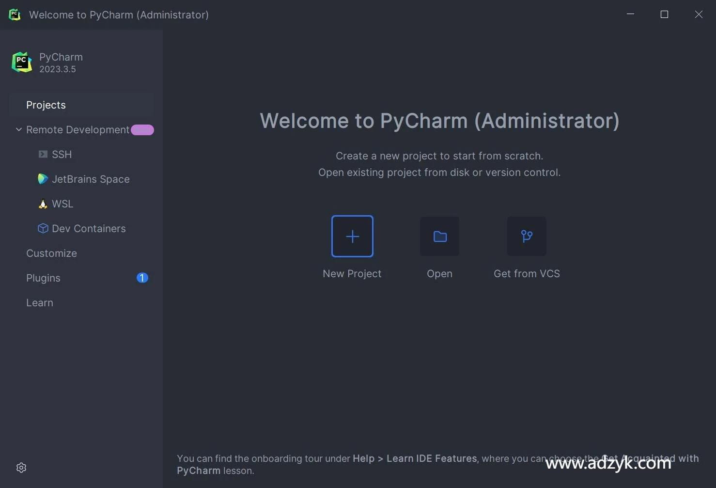Click the Open label under folder
Screen dimensions: 716x488
(440, 274)
